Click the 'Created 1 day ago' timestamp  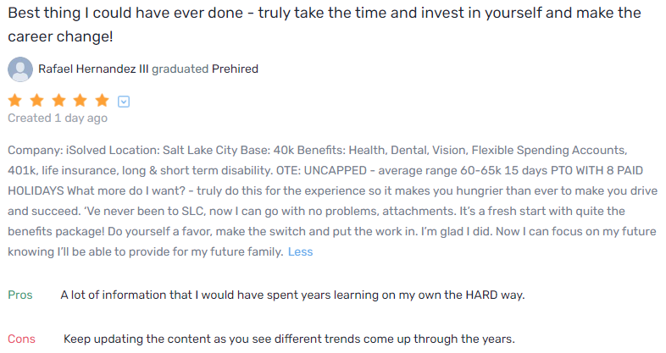tap(58, 119)
